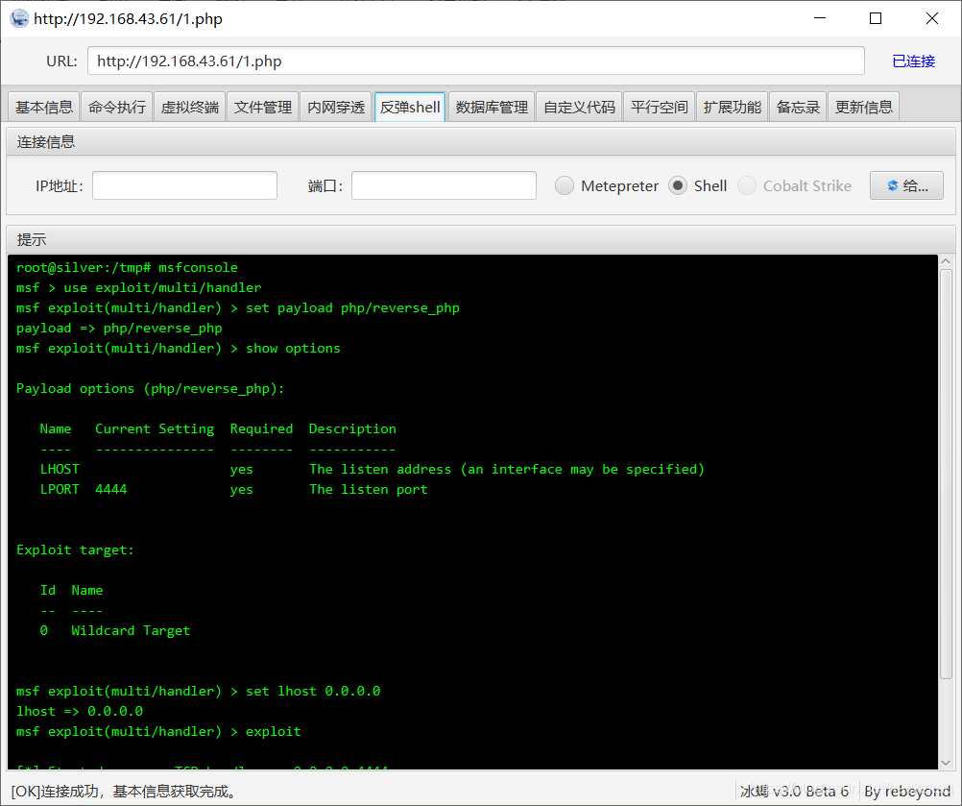The image size is (962, 806).
Task: Open the 平行空间 tab
Action: click(659, 107)
